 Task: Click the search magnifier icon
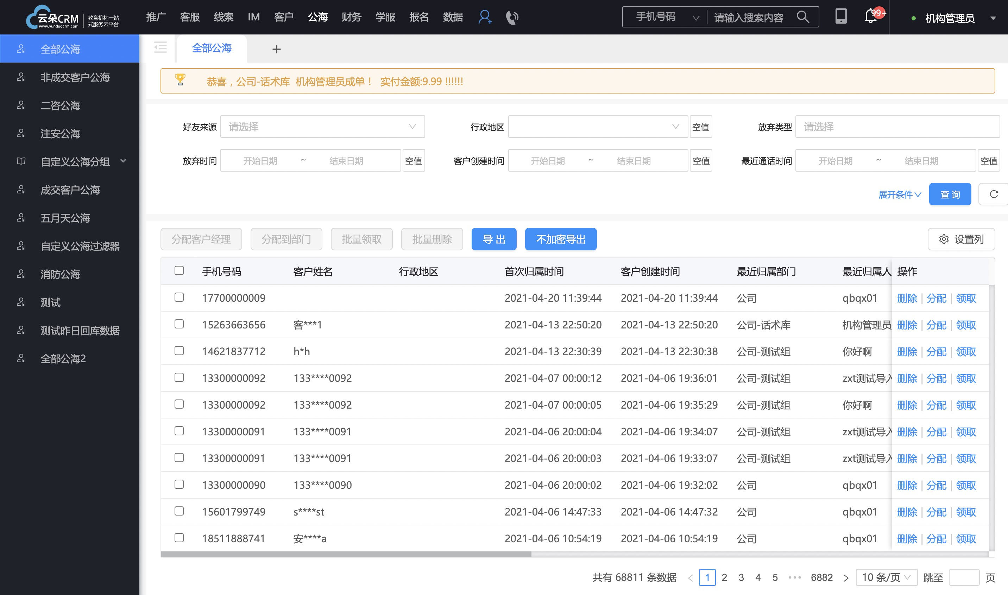(807, 18)
